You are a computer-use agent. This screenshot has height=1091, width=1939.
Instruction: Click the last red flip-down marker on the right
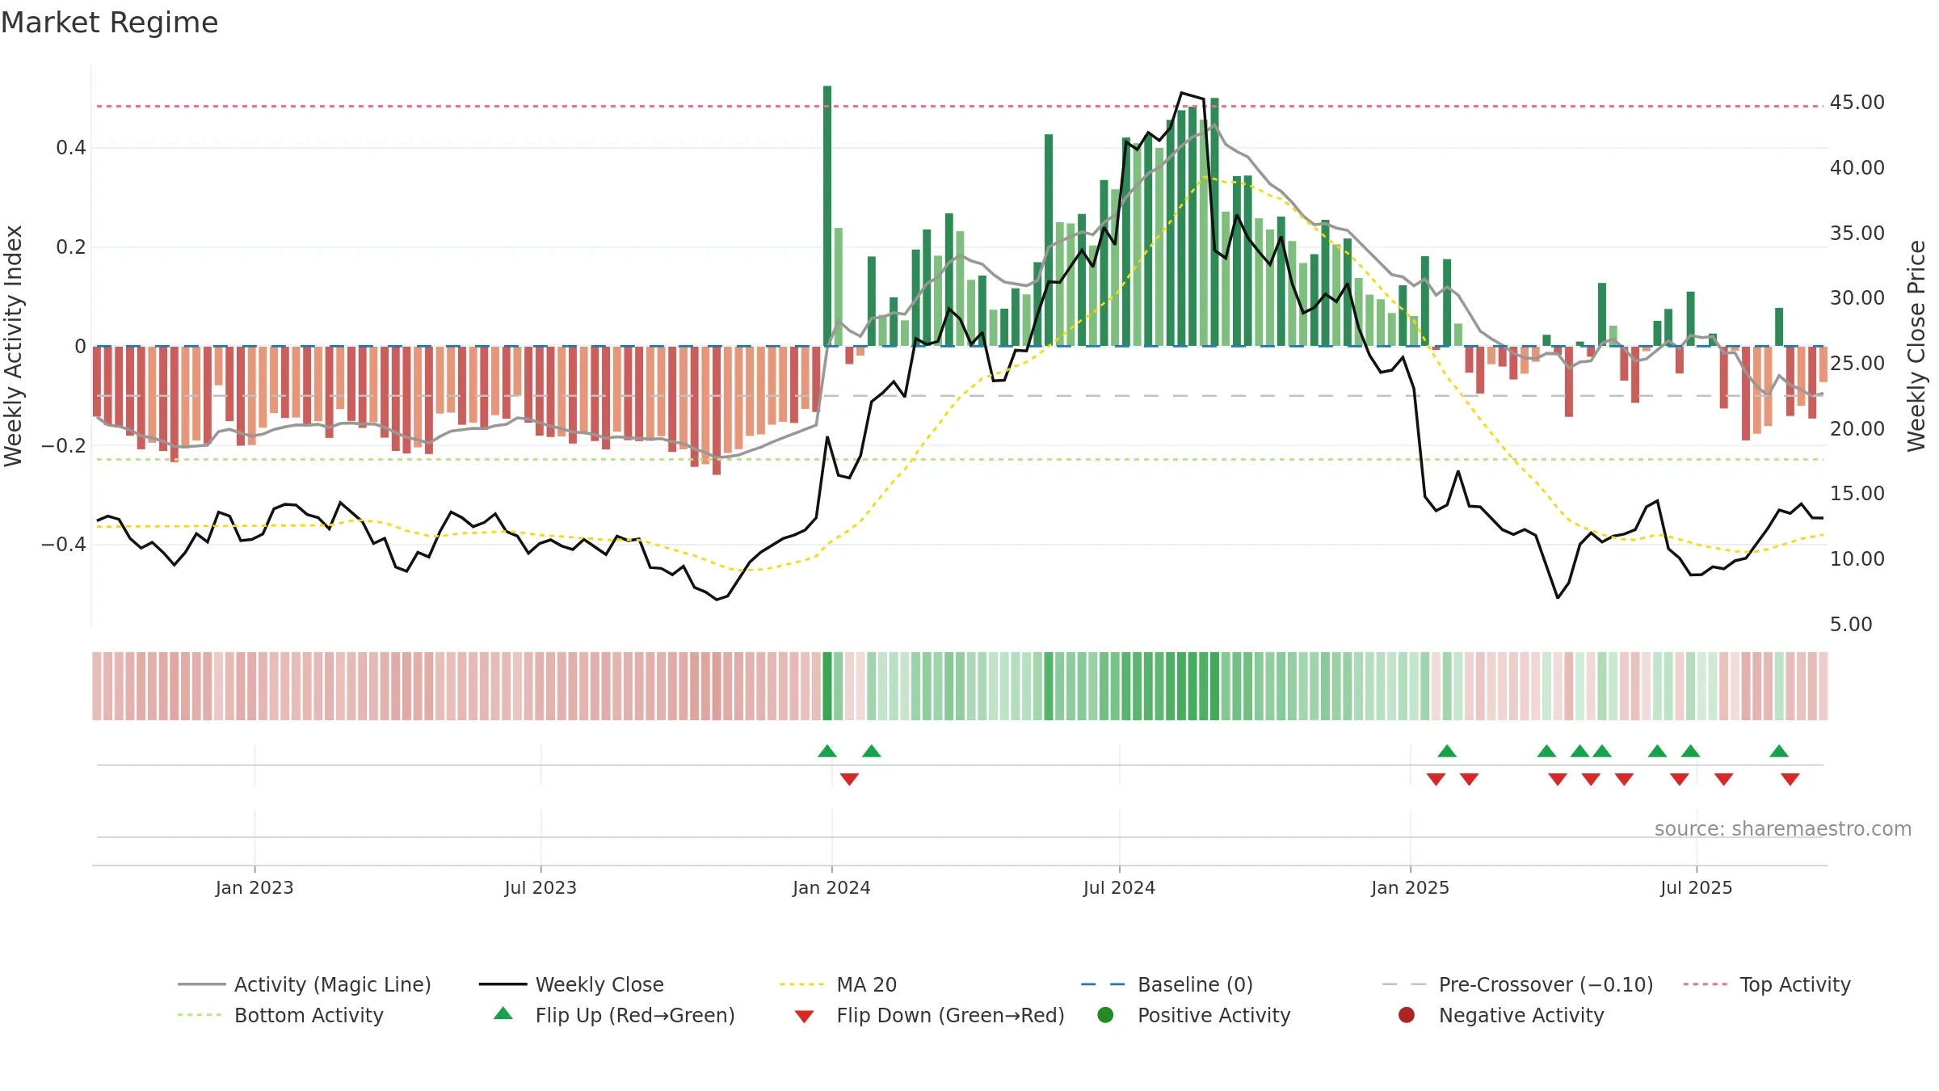tap(1790, 779)
